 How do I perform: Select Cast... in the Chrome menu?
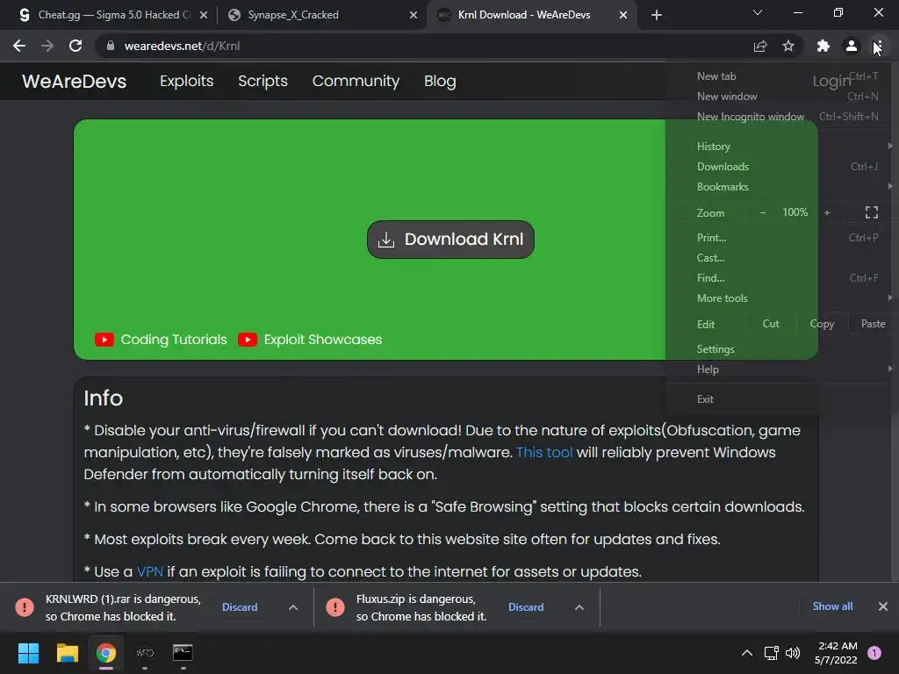[782, 258]
